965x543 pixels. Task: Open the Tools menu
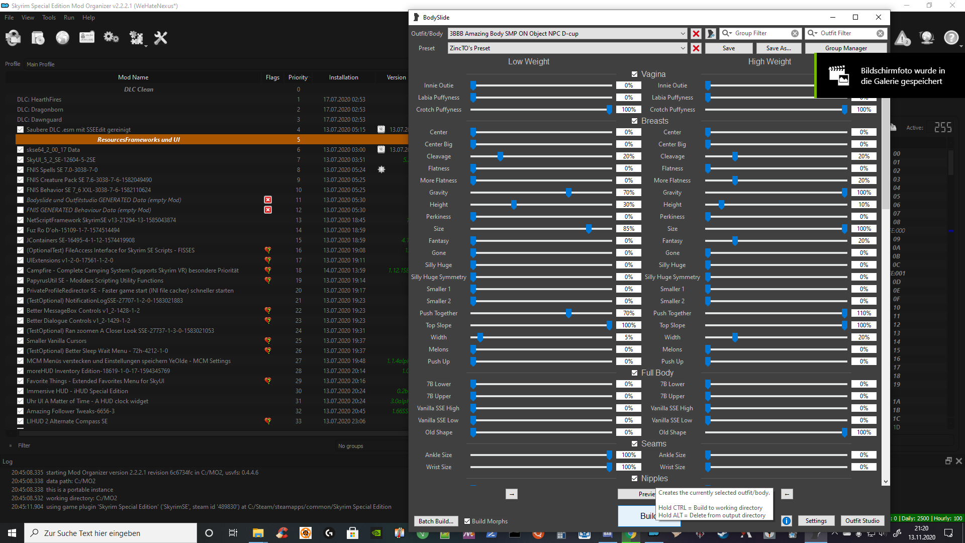[x=49, y=18]
